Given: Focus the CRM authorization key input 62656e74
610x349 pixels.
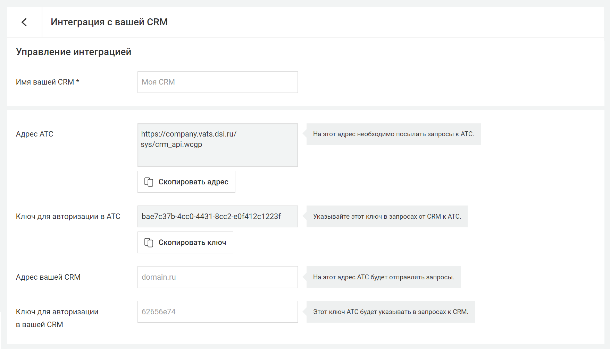Looking at the screenshot, I should 217,312.
